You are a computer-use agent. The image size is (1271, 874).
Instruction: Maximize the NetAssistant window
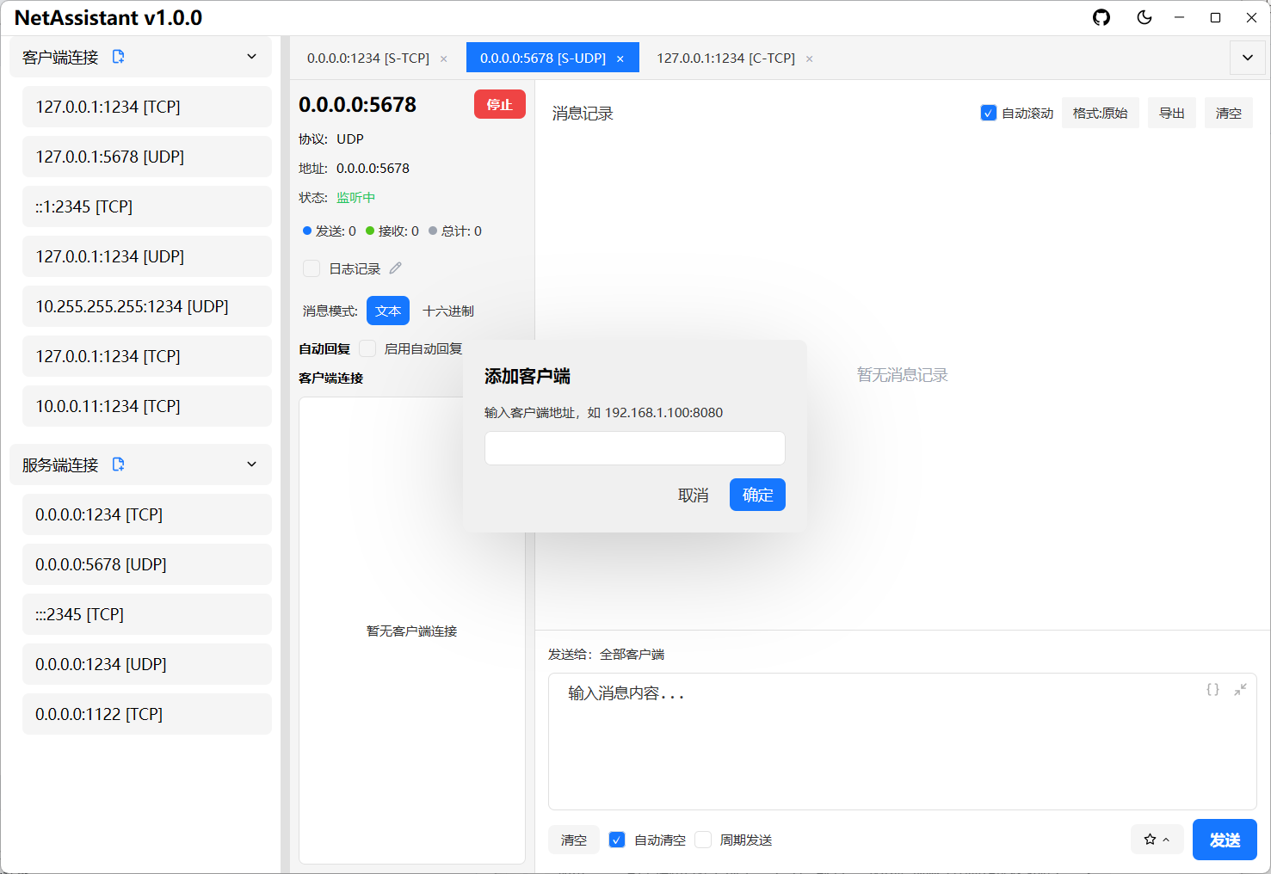[x=1215, y=17]
